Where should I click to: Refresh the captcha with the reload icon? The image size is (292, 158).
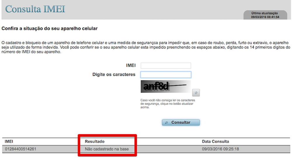196,93
